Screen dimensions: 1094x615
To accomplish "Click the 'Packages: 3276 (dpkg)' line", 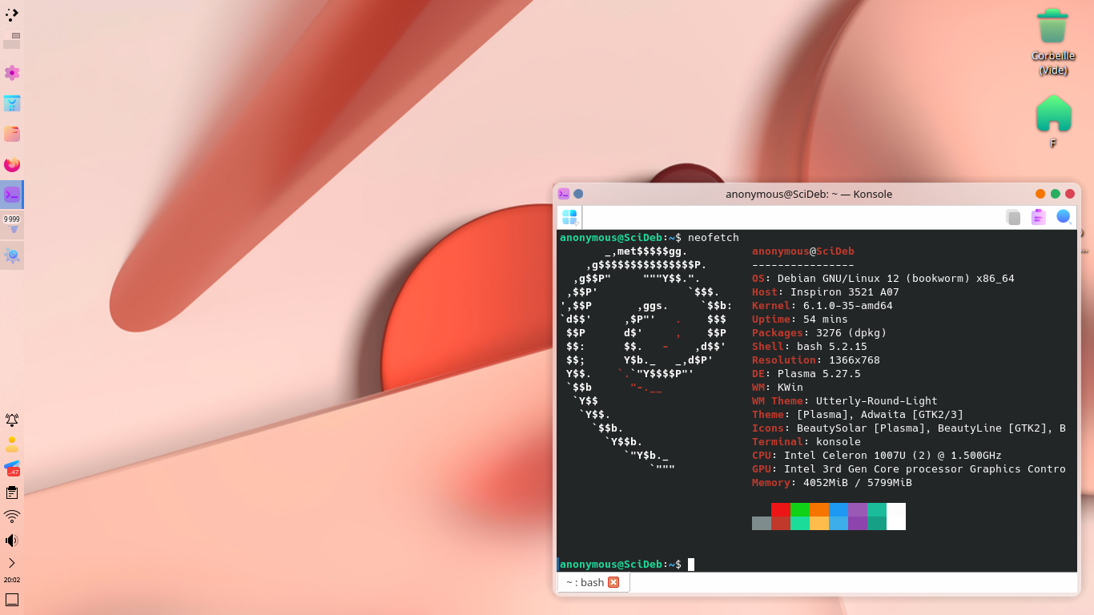I will coord(819,333).
